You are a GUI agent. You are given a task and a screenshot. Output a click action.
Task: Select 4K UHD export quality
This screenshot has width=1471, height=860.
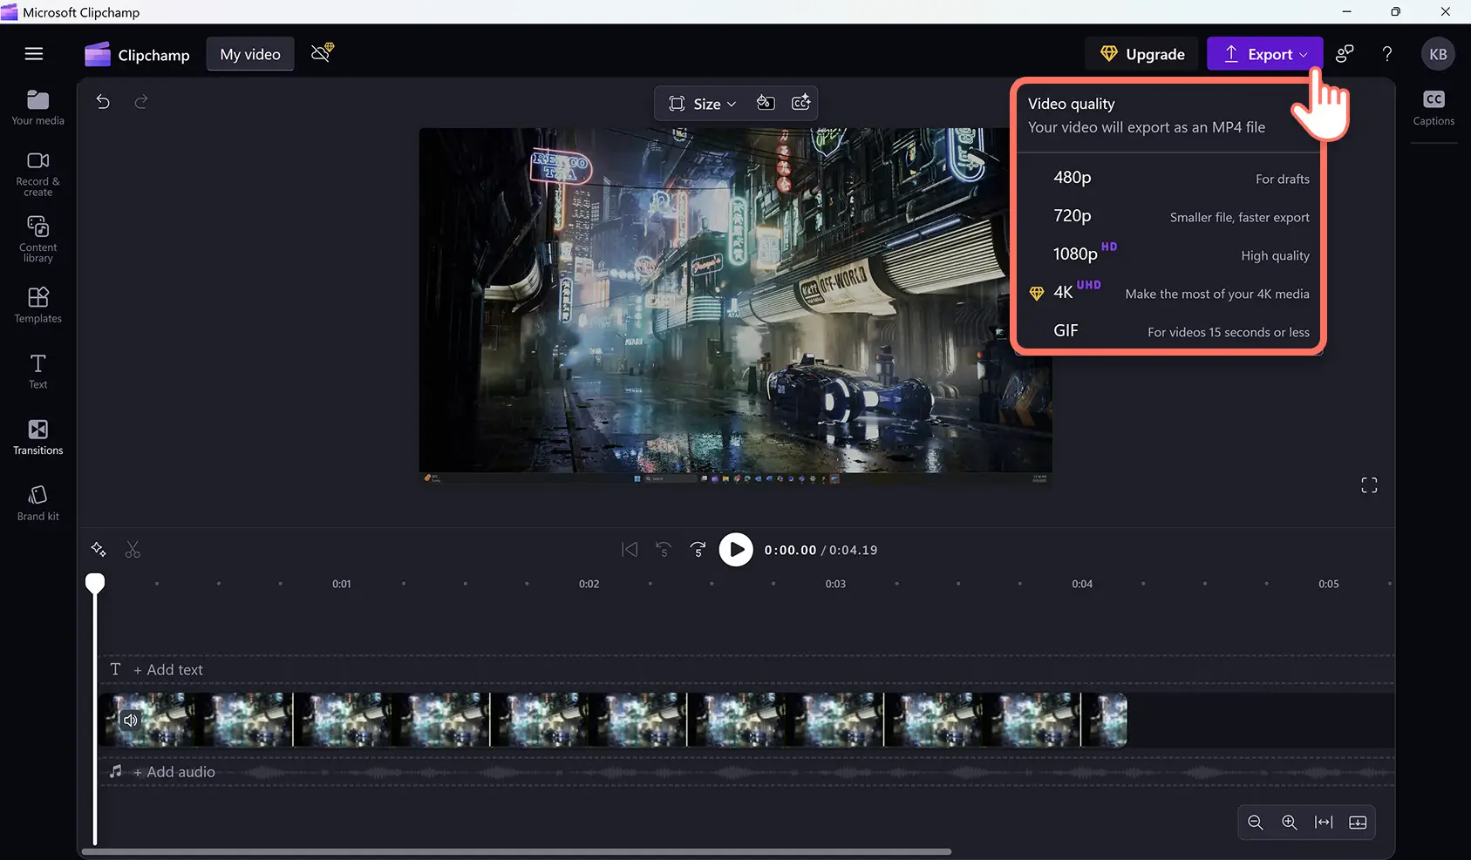[1170, 293]
